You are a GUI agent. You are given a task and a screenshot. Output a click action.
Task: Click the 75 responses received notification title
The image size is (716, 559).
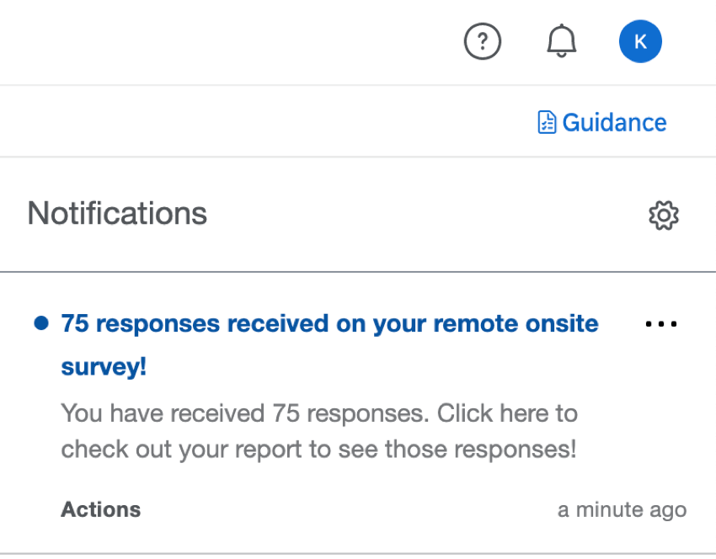point(328,323)
